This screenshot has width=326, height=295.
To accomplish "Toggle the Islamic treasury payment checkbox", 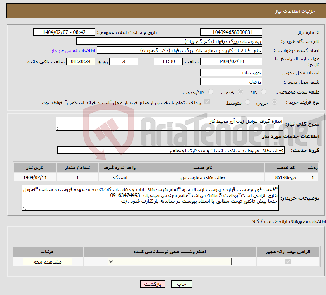I will point(207,102).
